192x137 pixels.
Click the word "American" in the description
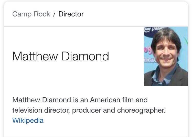click(x=105, y=100)
